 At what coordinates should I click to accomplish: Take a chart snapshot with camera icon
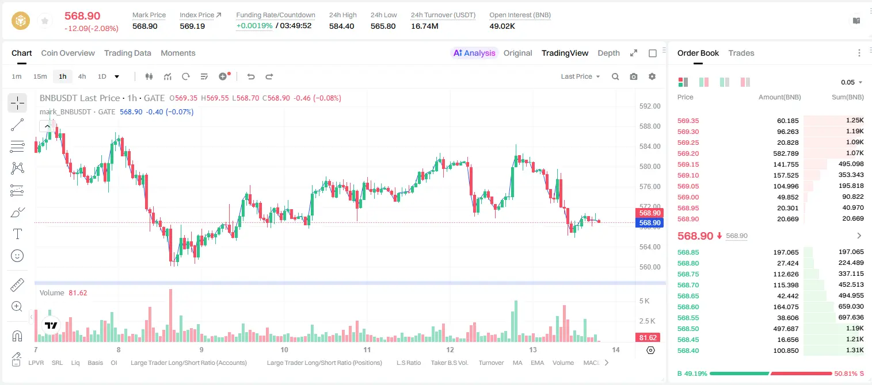pos(634,76)
